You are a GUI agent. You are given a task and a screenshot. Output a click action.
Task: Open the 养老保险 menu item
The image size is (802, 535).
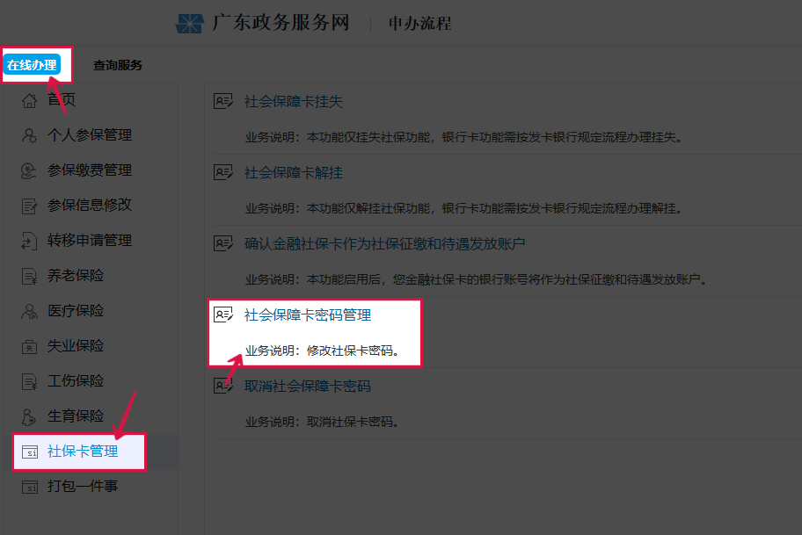pyautogui.click(x=76, y=276)
